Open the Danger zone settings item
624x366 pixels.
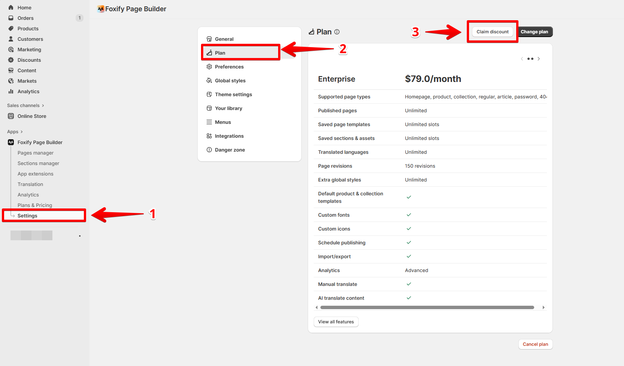[x=249, y=150]
